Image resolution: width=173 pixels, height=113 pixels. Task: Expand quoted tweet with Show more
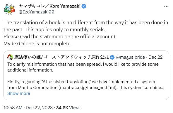[x=19, y=93]
